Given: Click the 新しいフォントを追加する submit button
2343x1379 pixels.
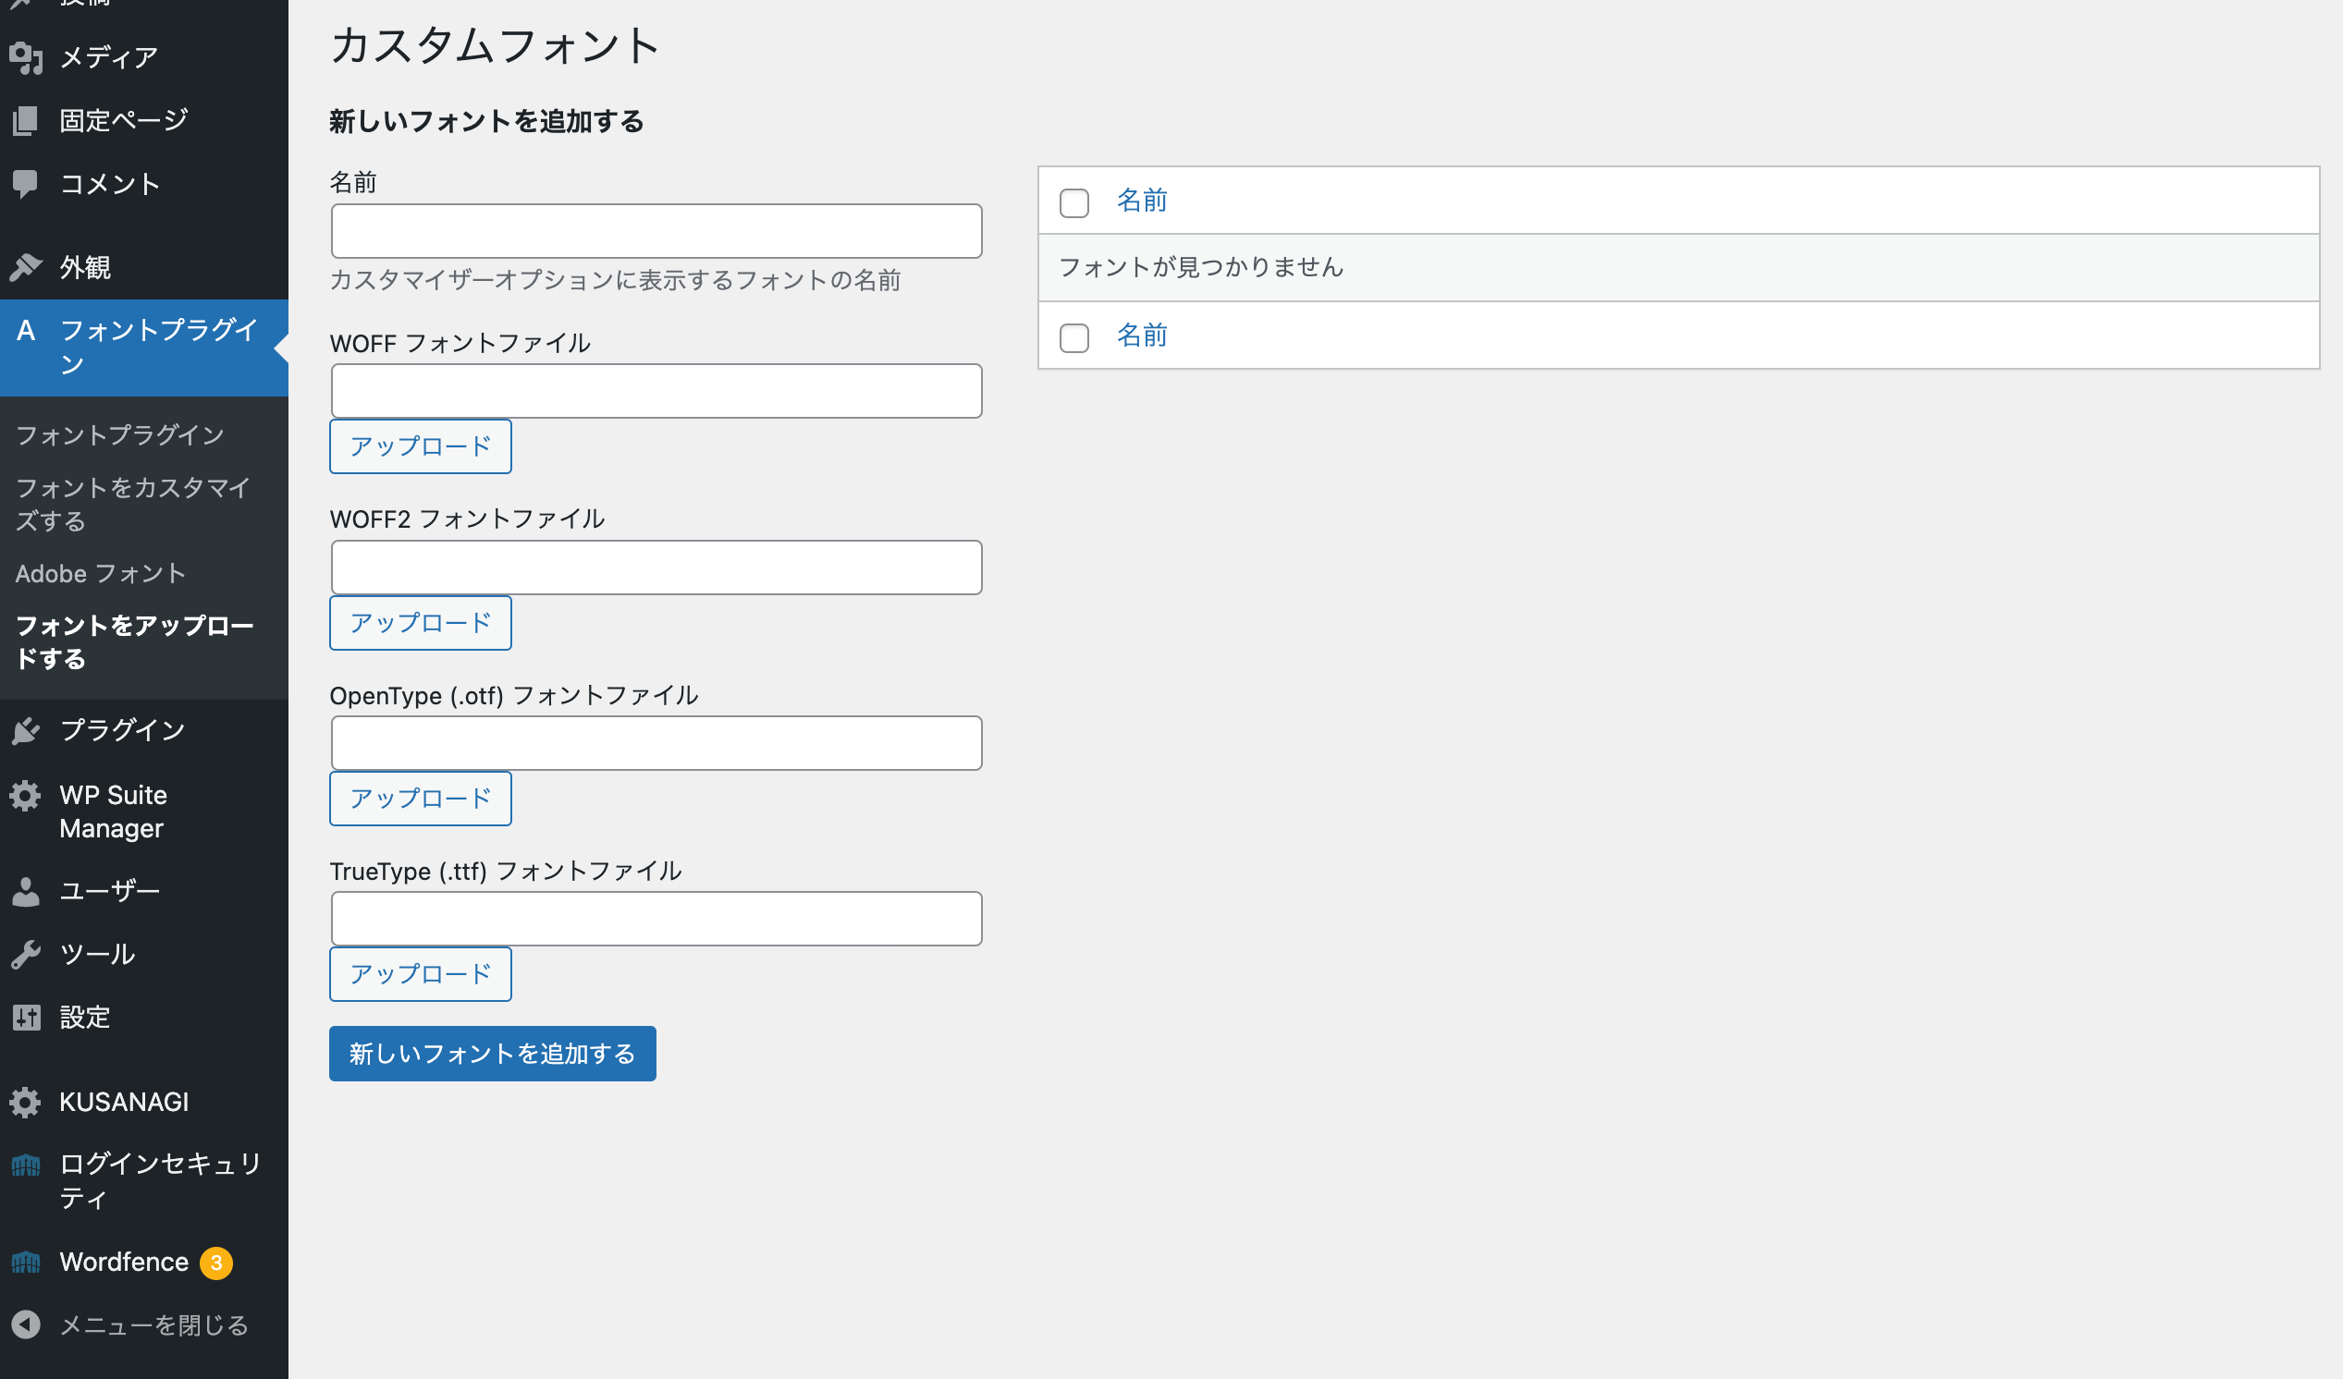Looking at the screenshot, I should pyautogui.click(x=493, y=1054).
